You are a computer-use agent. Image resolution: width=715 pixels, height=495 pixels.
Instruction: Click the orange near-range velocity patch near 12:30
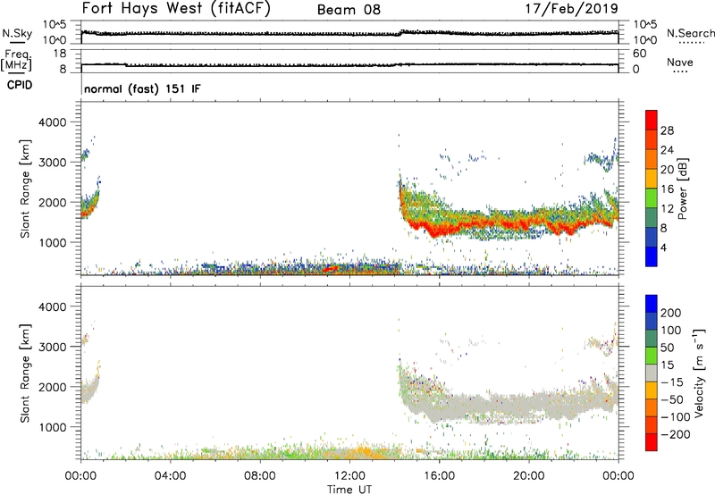click(365, 452)
